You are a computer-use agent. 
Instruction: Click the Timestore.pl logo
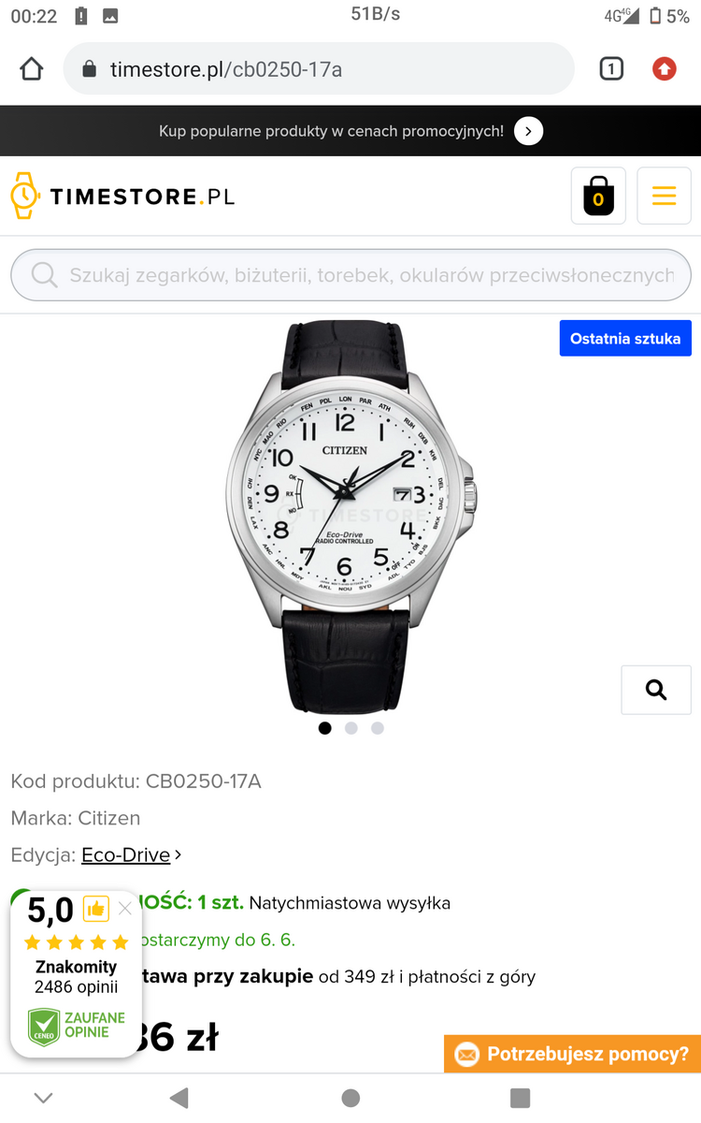[x=122, y=196]
